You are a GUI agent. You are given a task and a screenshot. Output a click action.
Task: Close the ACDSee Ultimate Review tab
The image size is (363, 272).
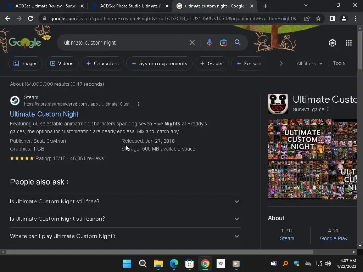pyautogui.click(x=82, y=6)
